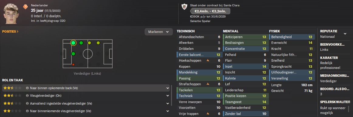Select the red position dot on the pitch
The height and width of the screenshot is (117, 353).
point(73,65)
